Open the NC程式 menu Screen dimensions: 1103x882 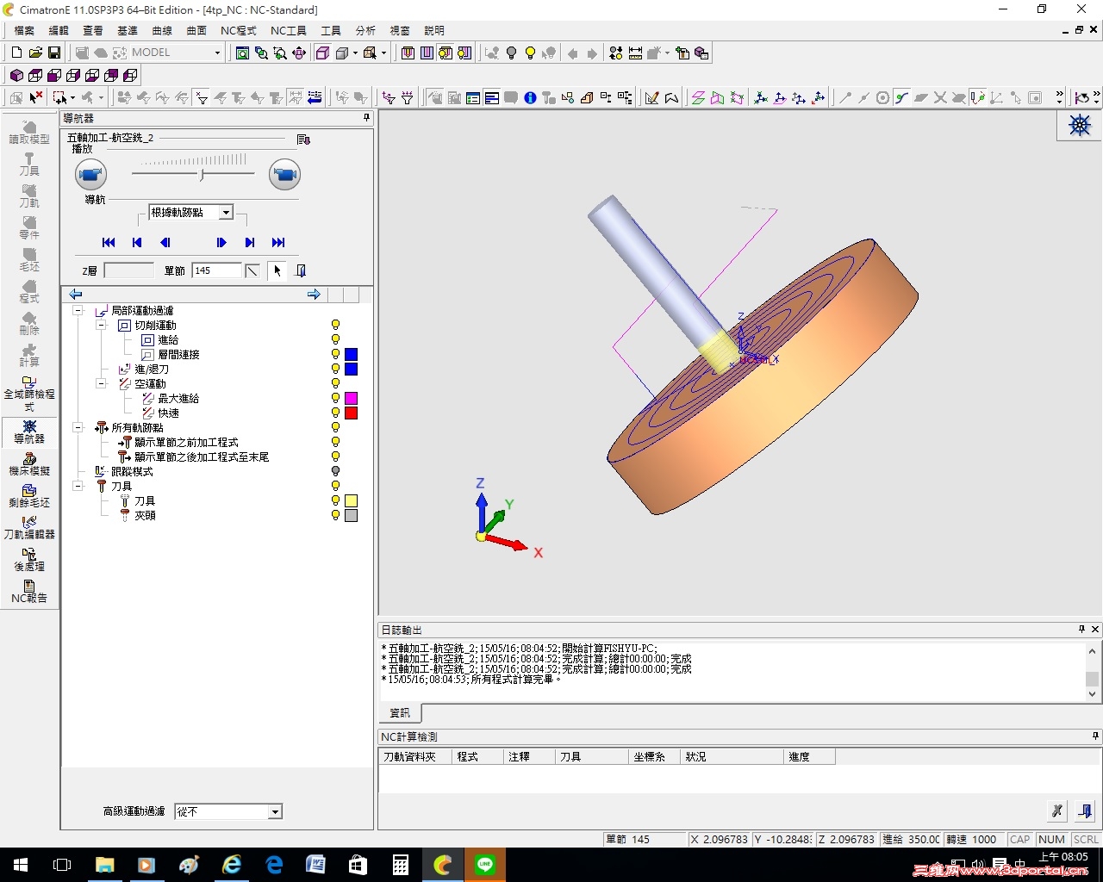pos(239,30)
